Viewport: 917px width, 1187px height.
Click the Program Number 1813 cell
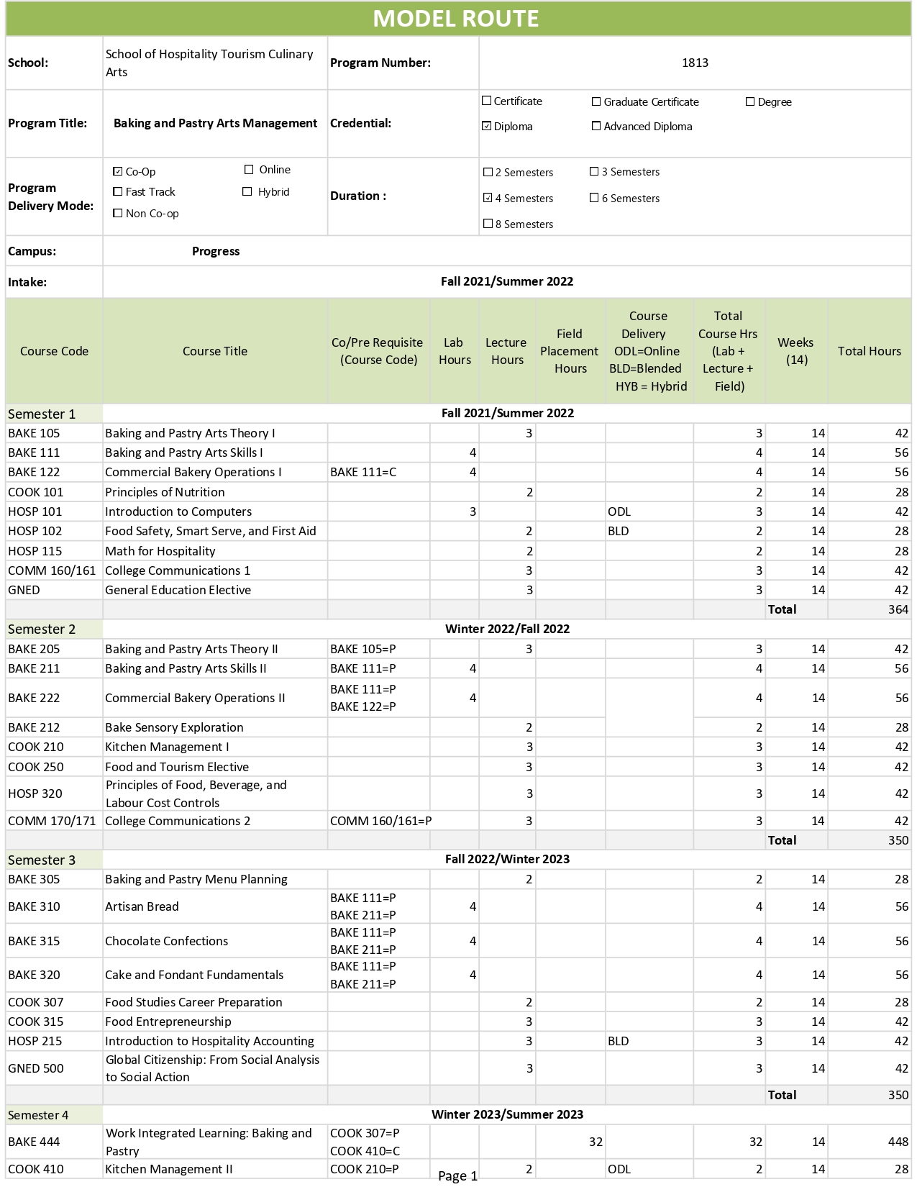pos(695,63)
